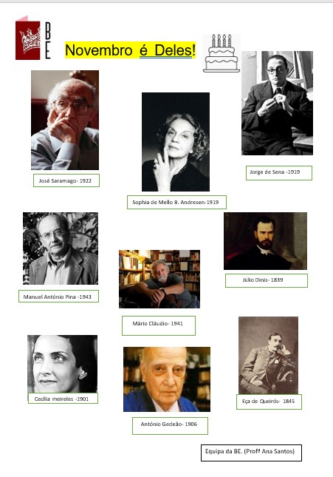Select the 'Sophia de Mello B. Andresen-1919' caption
Image resolution: width=333 pixels, height=477 pixels.
[176, 202]
